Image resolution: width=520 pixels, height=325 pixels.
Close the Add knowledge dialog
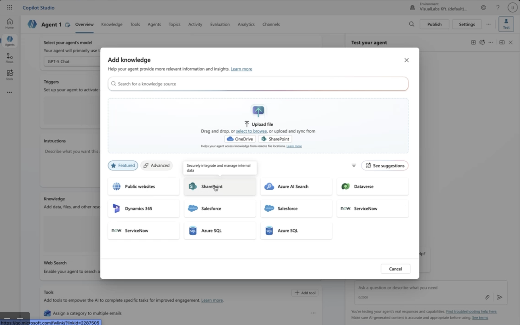click(406, 60)
